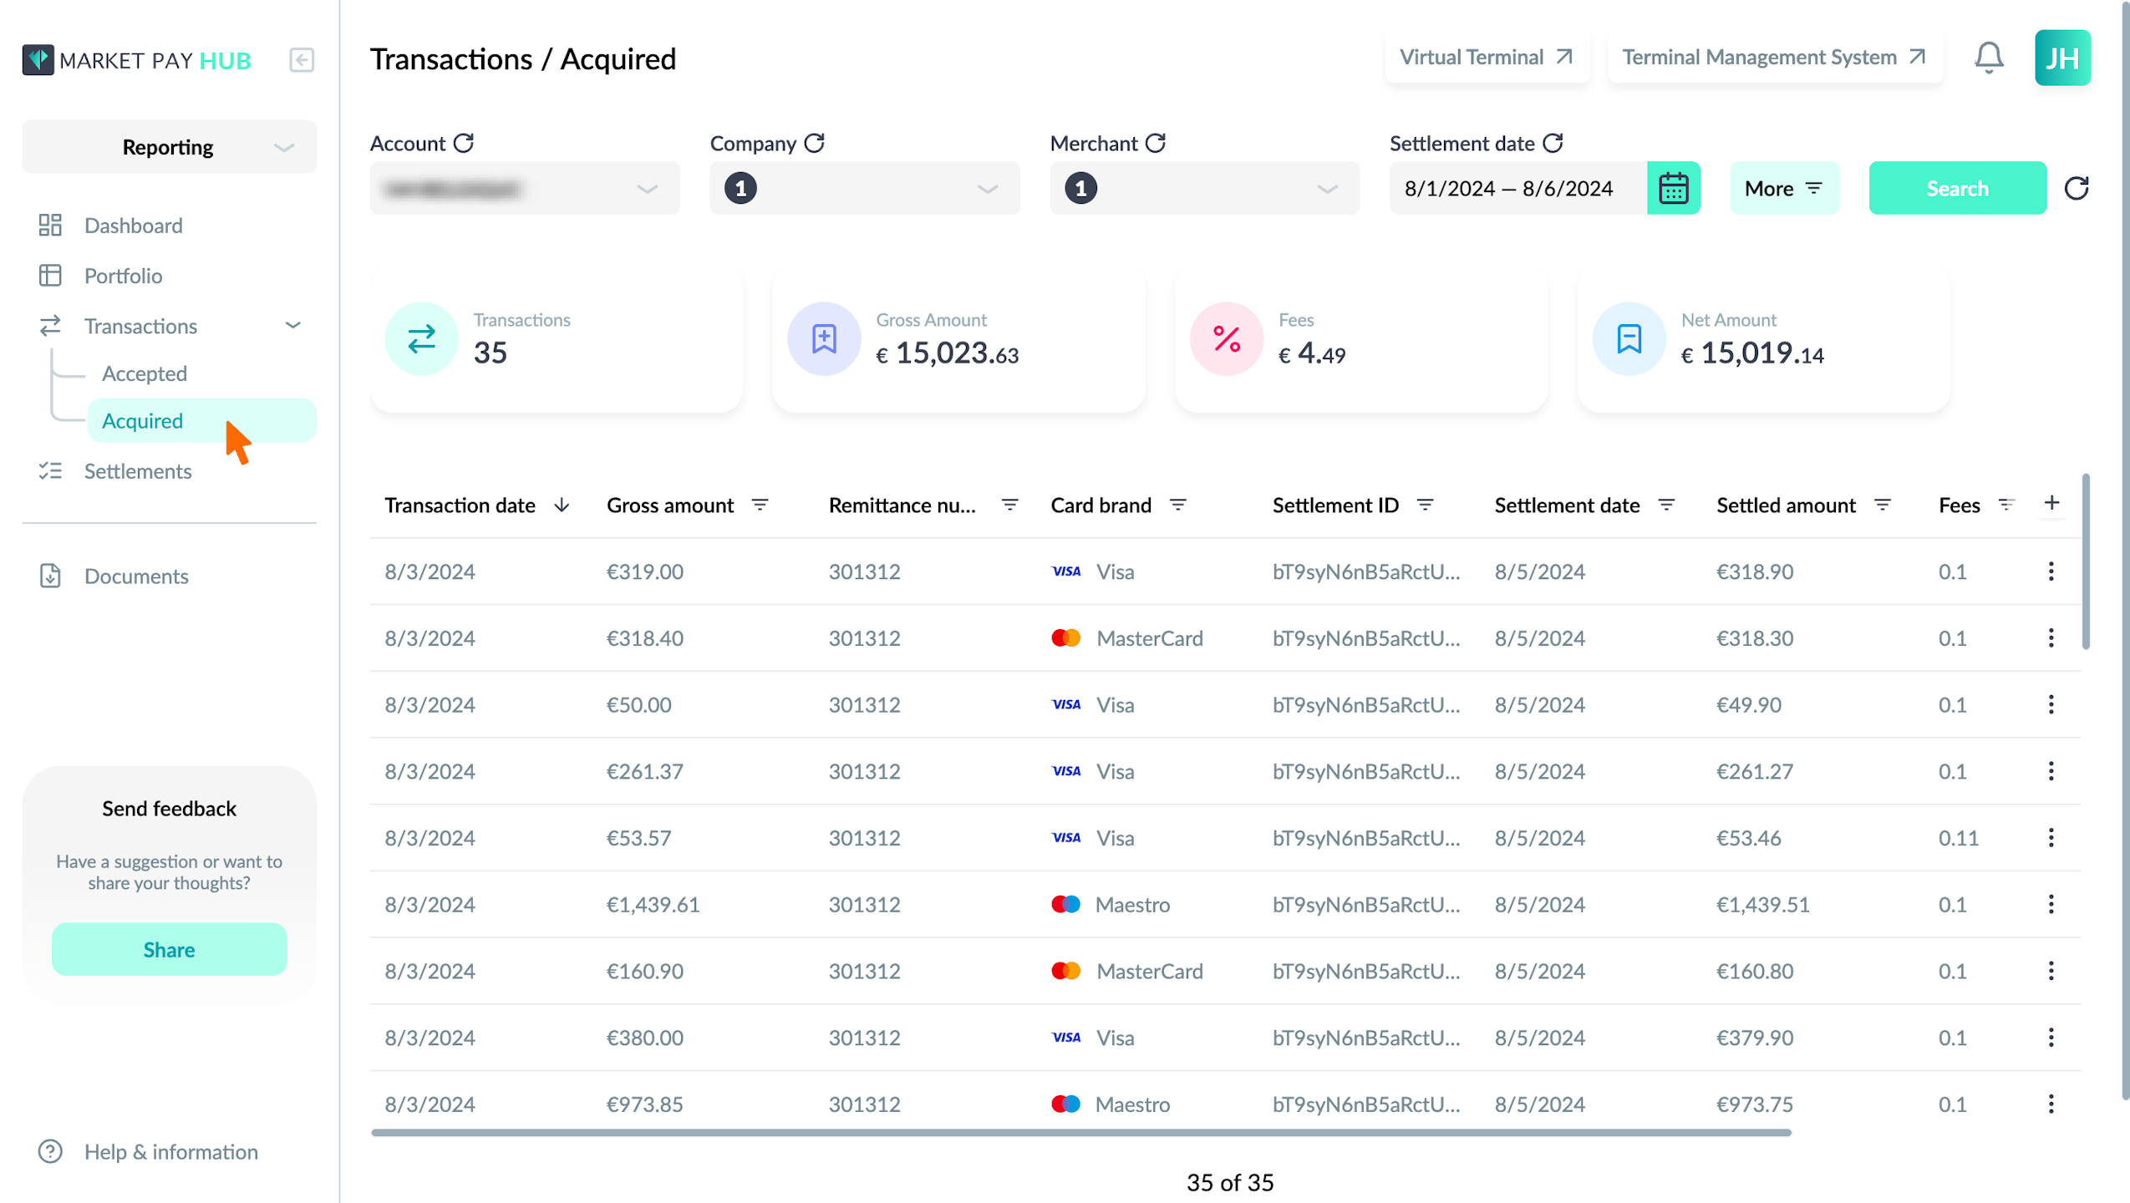Filter the Settled amount column
The width and height of the screenshot is (2130, 1203).
pos(1882,505)
